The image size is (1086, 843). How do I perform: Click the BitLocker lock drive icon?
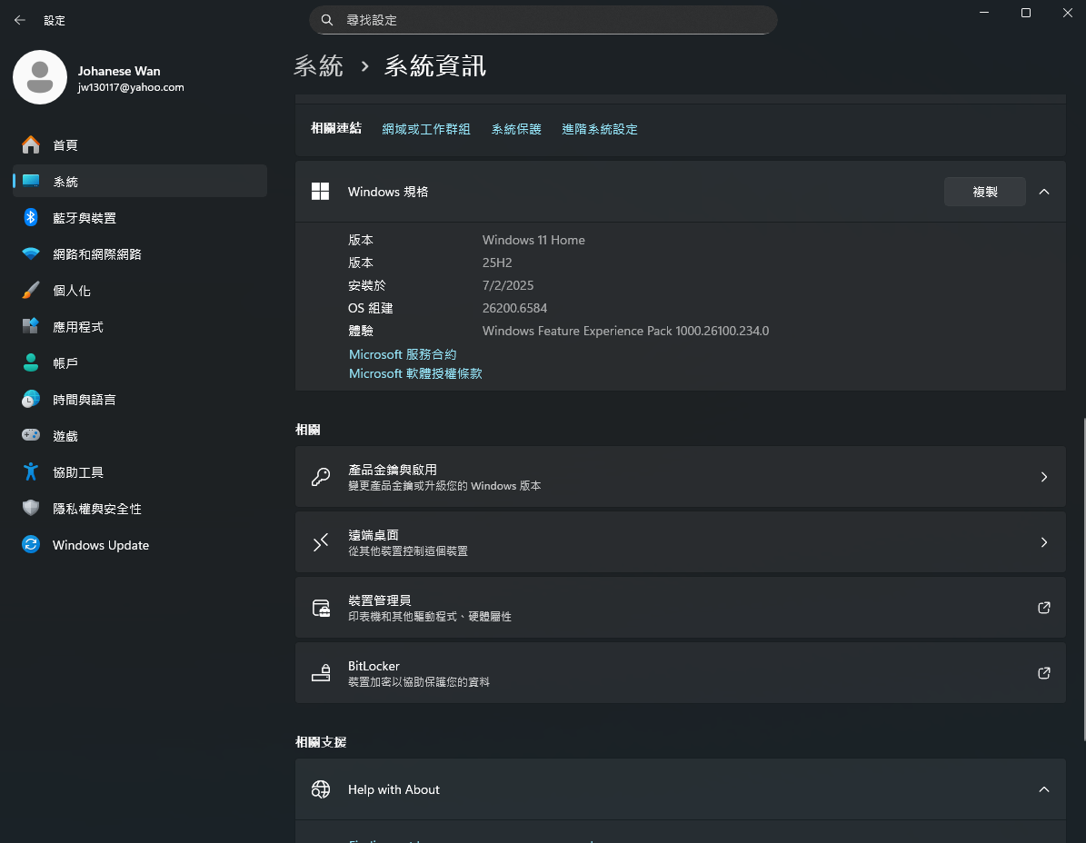click(x=321, y=673)
